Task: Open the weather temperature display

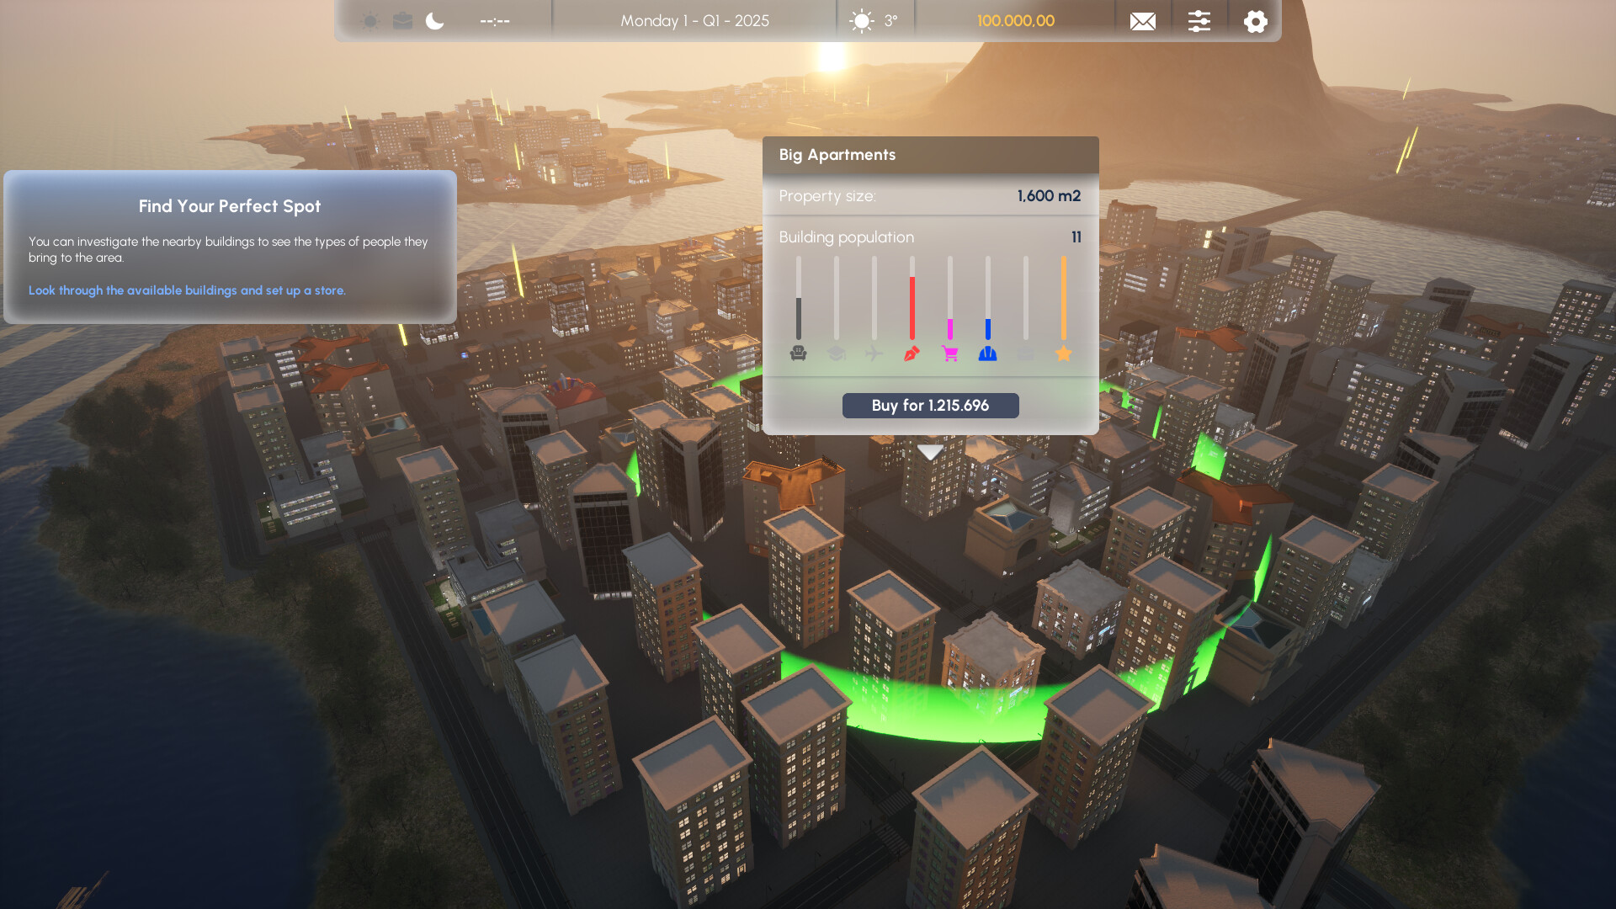Action: tap(875, 21)
